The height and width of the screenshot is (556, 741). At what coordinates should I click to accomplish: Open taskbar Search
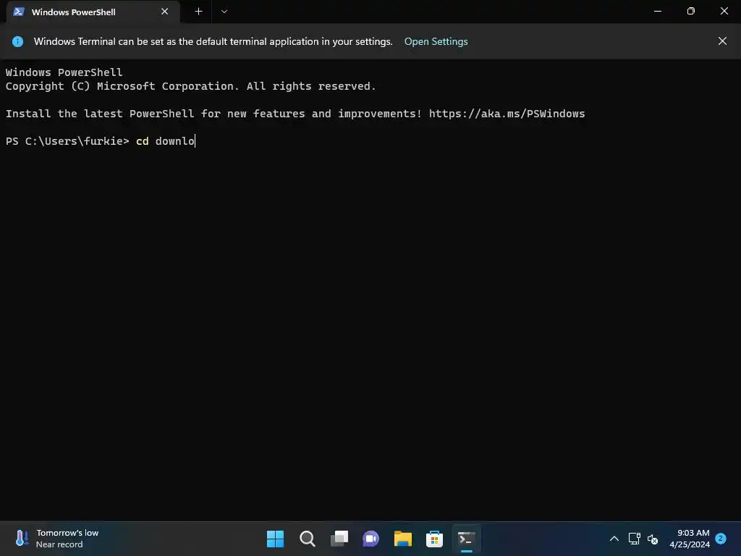[307, 539]
